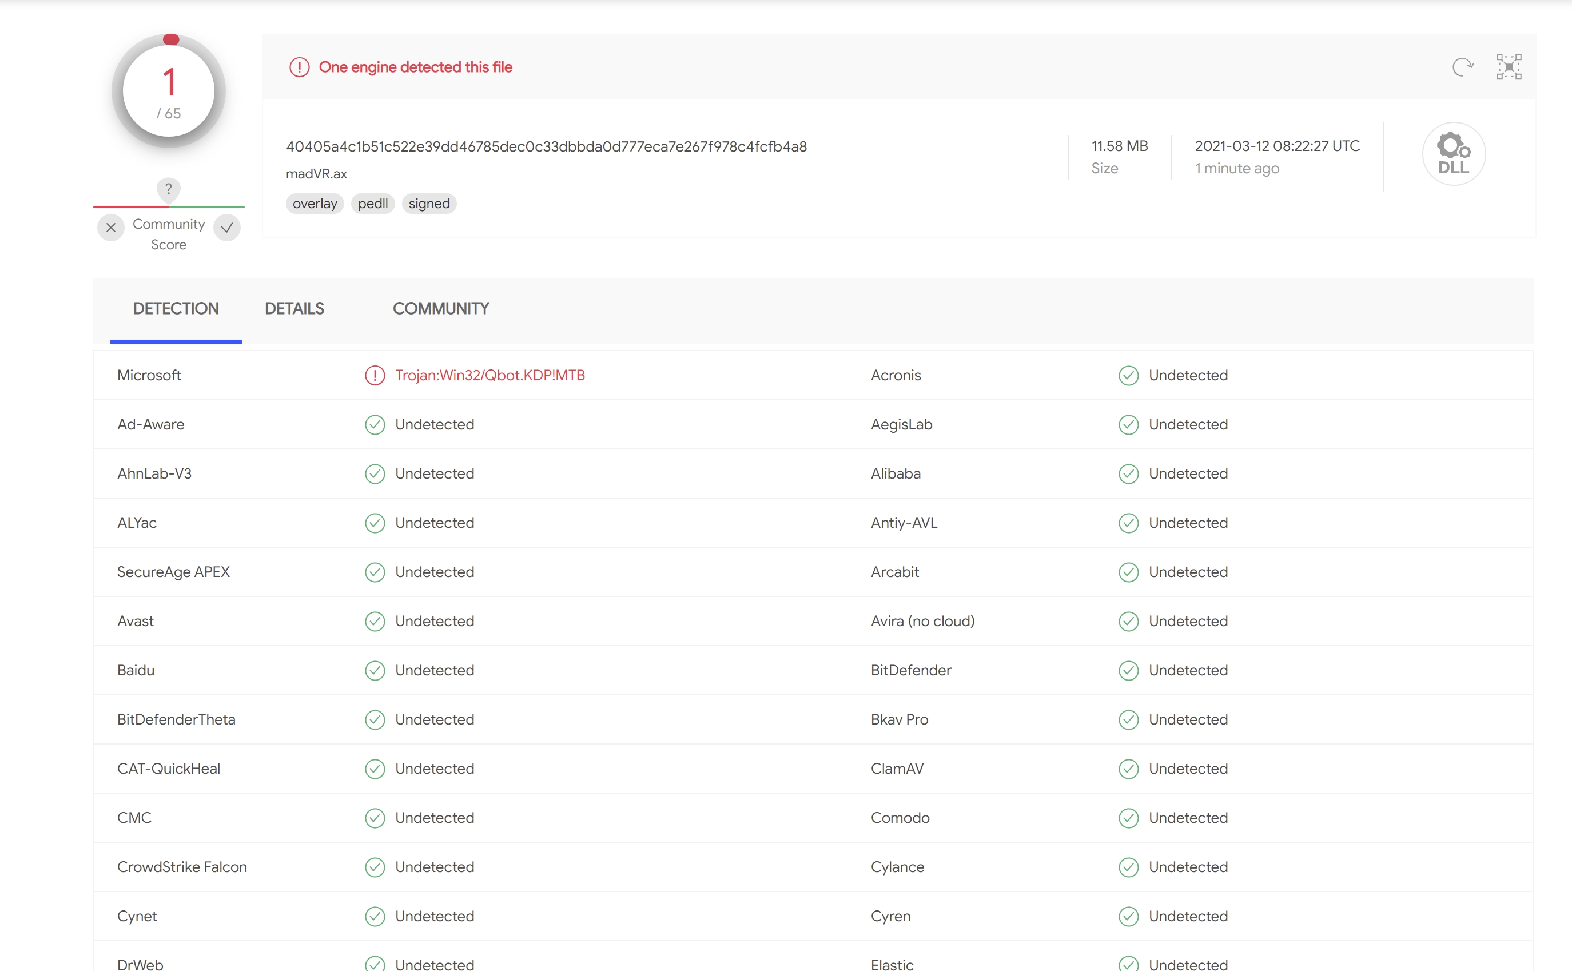Viewport: 1572px width, 971px height.
Task: Click the Avast undetected check icon
Action: point(375,621)
